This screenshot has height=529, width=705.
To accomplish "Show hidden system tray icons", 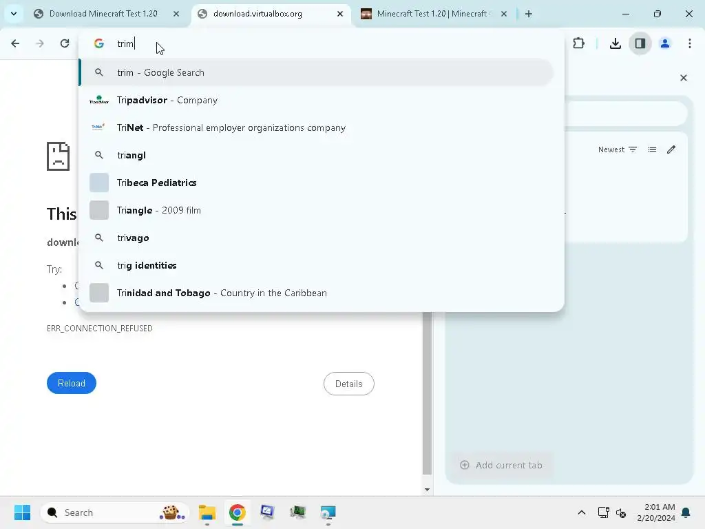I will [x=581, y=512].
